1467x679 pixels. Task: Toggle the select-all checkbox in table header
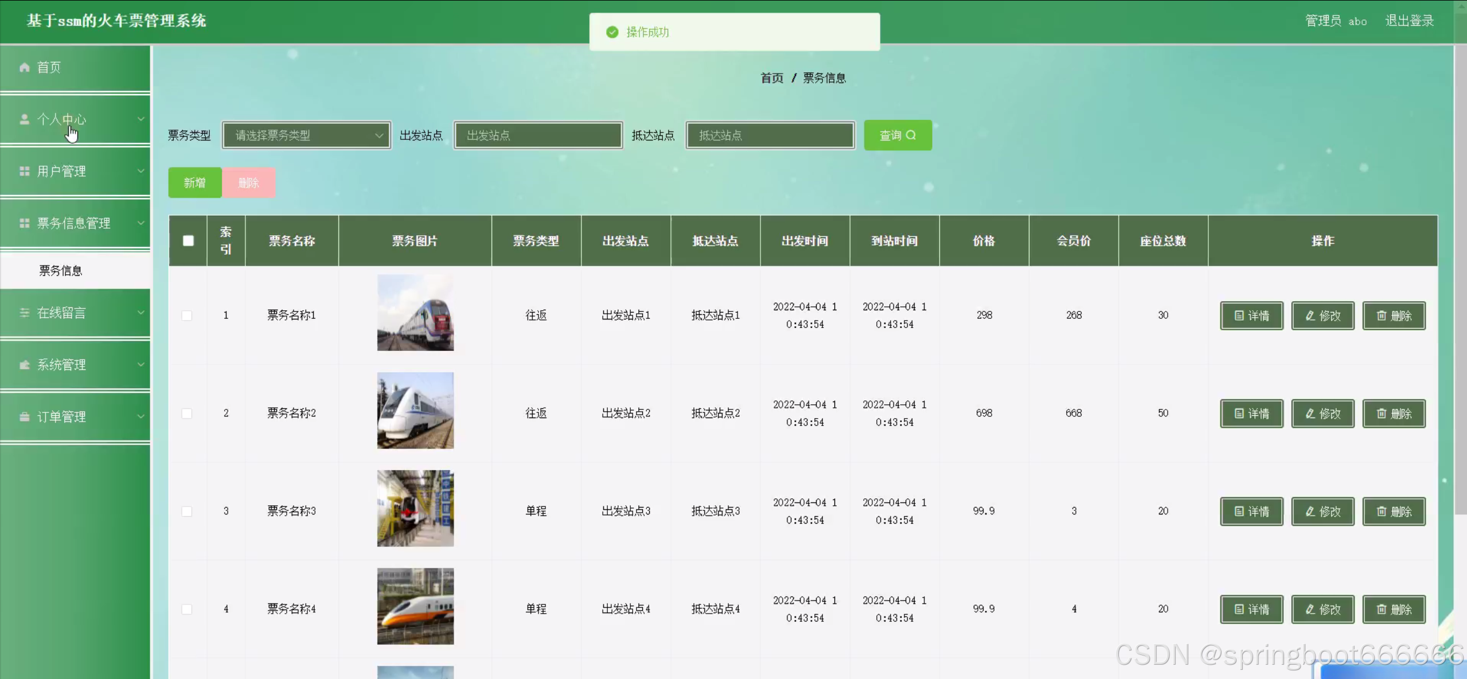pos(188,241)
